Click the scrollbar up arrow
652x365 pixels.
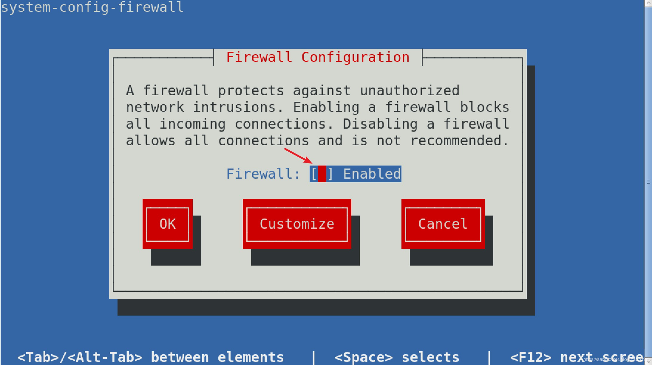[648, 3]
